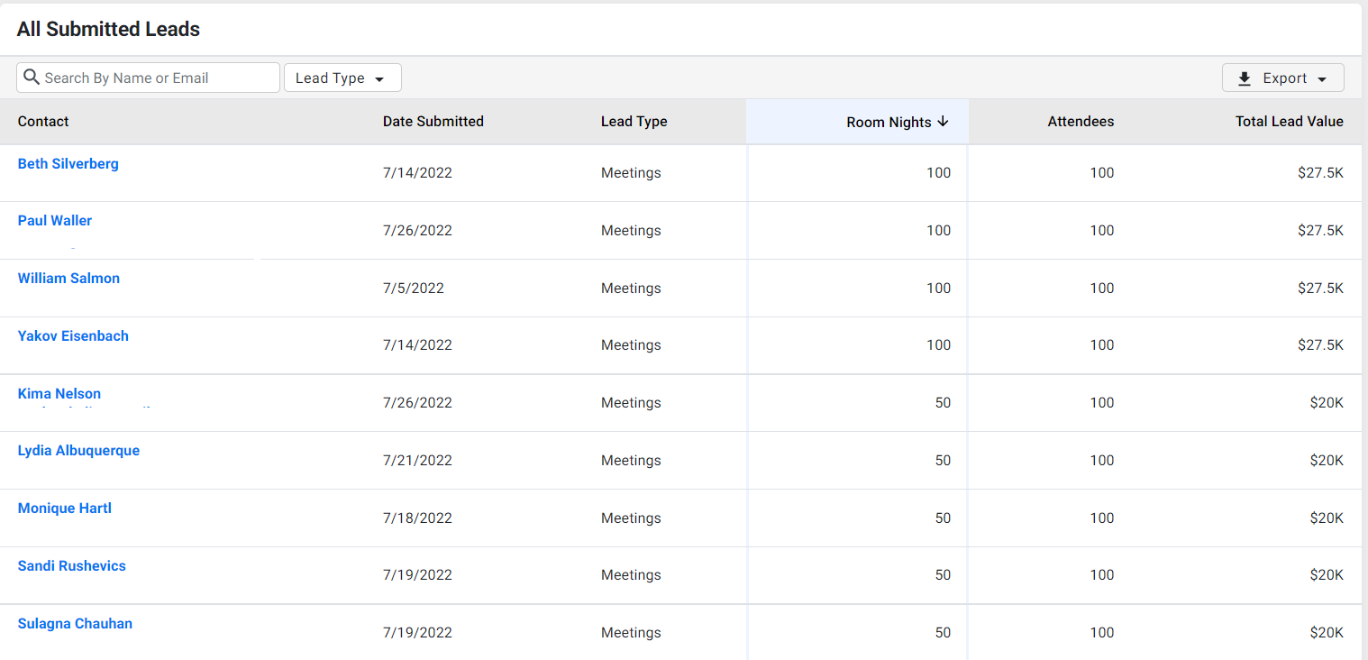Viewport: 1368px width, 660px height.
Task: Click the date 7/19/2022 in Sandi Rushevics's row
Action: (x=417, y=575)
